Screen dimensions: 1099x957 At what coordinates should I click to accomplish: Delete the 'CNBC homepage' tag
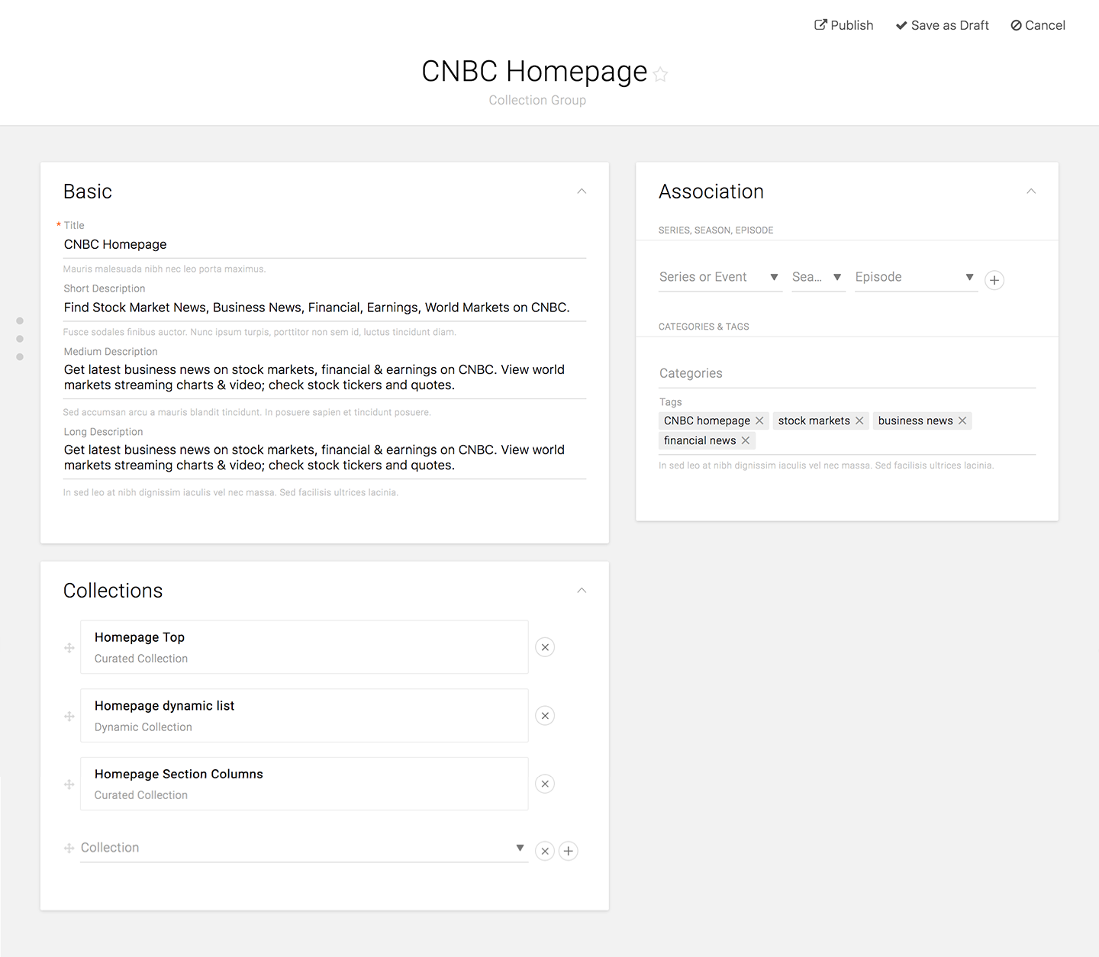pos(759,420)
